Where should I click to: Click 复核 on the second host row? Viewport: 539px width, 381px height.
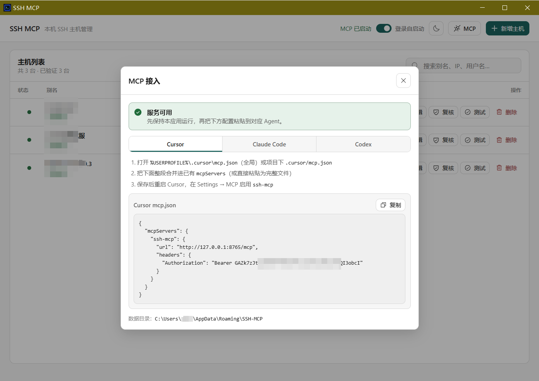point(444,140)
